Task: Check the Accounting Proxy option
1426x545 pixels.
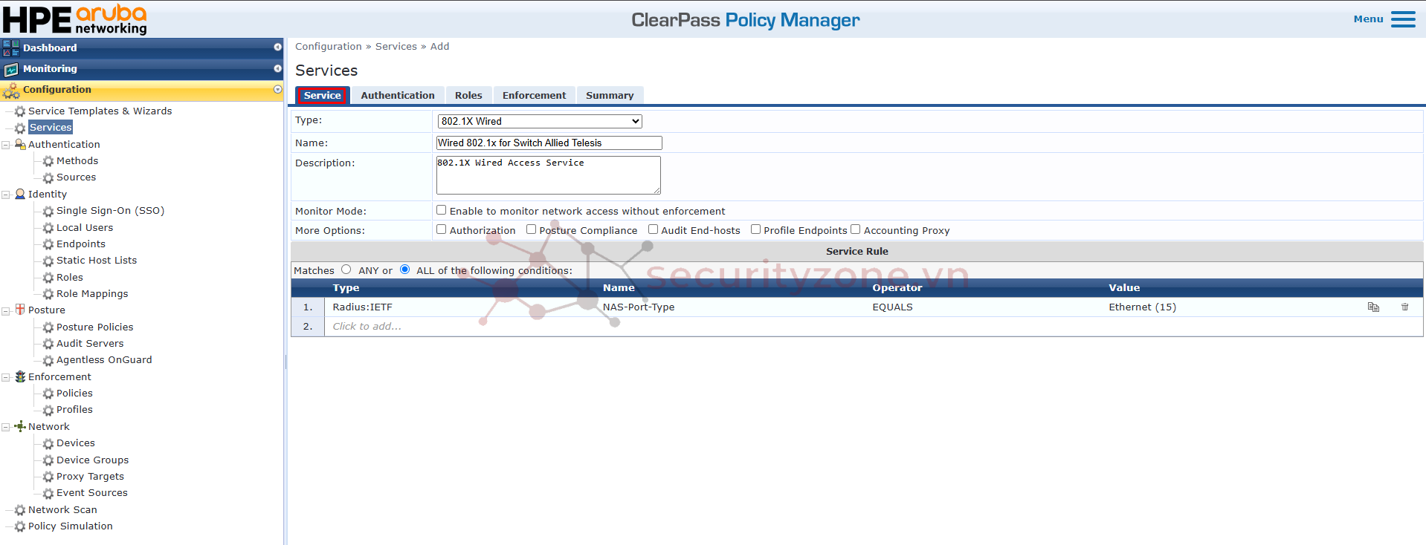Action: point(856,229)
